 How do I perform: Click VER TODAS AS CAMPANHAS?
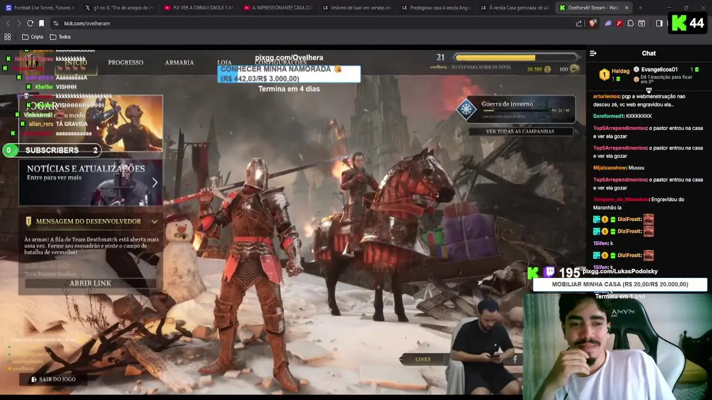tap(520, 132)
